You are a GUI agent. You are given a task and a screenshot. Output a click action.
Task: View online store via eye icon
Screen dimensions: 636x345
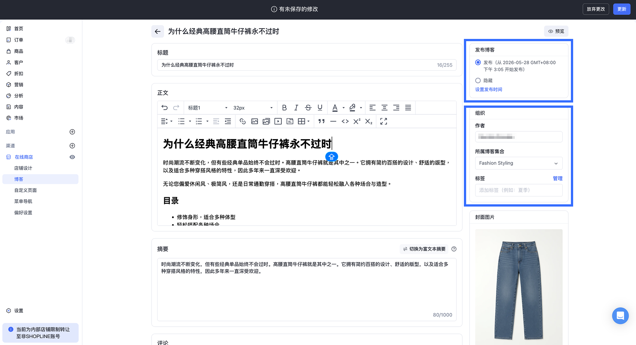pos(72,157)
